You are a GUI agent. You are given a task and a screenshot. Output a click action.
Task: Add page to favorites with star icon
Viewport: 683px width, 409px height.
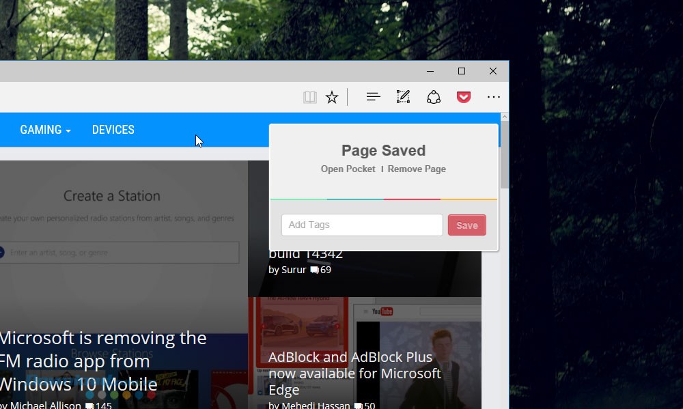pos(332,96)
